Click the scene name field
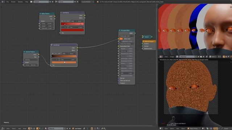This screenshot has height=130, width=232. coord(66,2)
